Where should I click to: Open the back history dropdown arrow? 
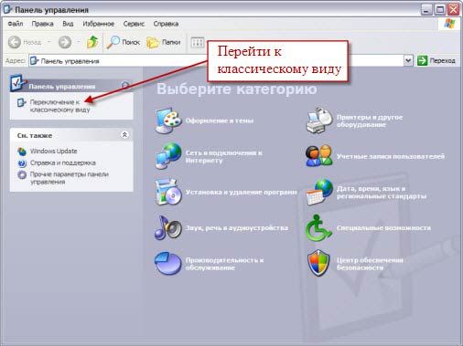49,42
